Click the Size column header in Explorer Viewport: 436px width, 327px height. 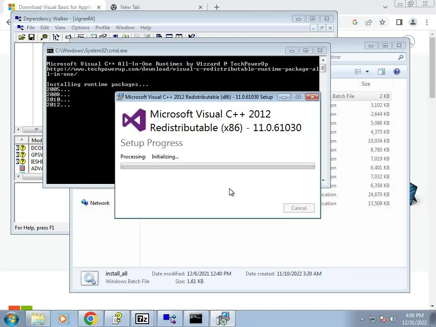[366, 84]
